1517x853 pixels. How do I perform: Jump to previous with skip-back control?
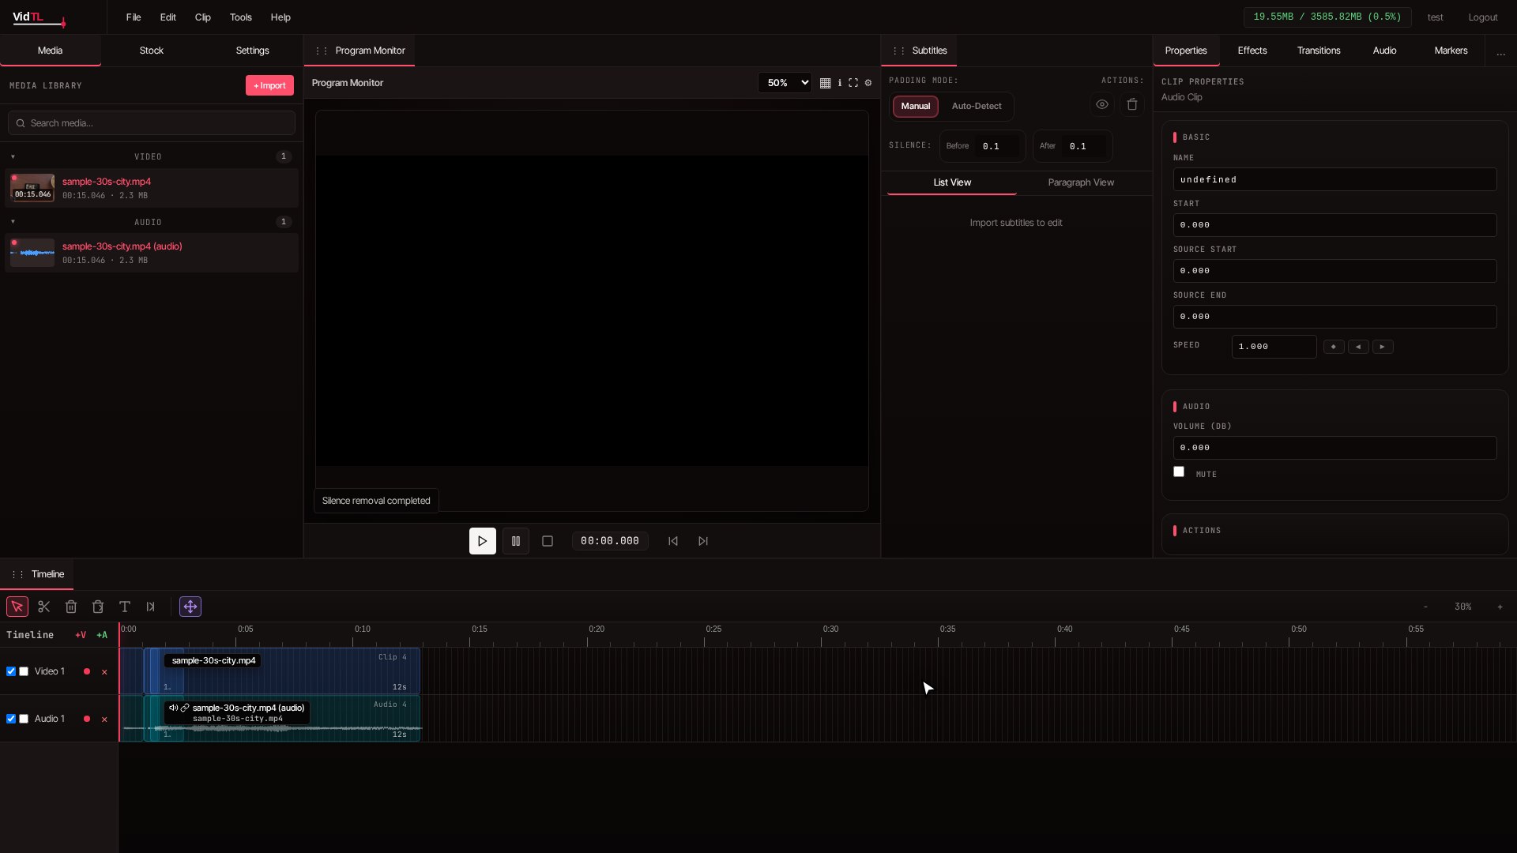coord(673,541)
